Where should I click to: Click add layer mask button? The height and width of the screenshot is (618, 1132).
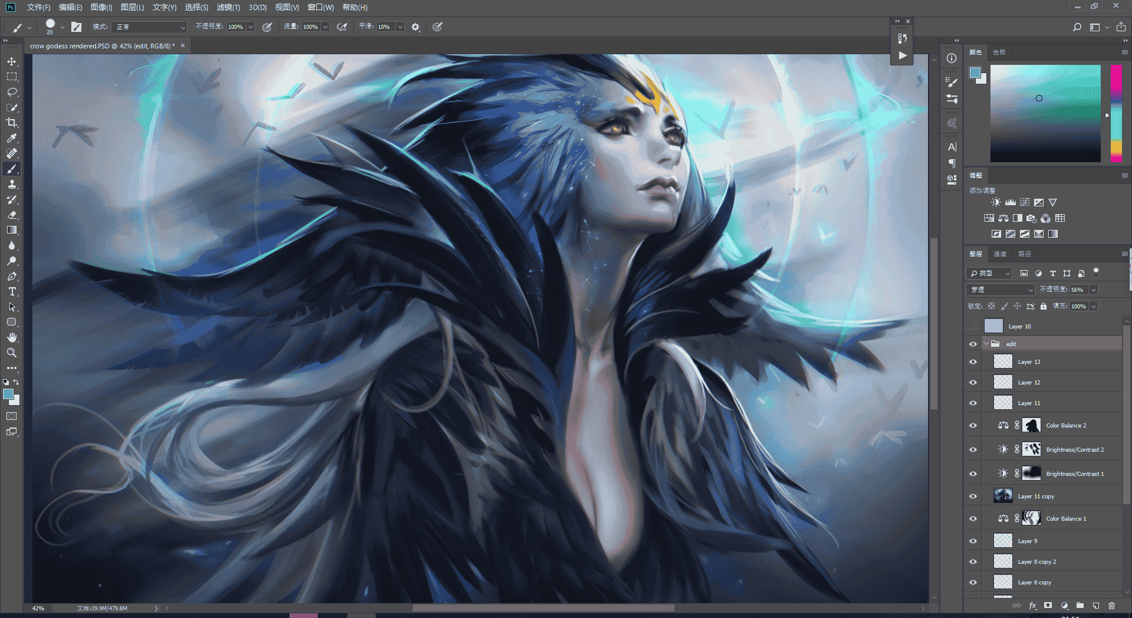tap(1048, 606)
